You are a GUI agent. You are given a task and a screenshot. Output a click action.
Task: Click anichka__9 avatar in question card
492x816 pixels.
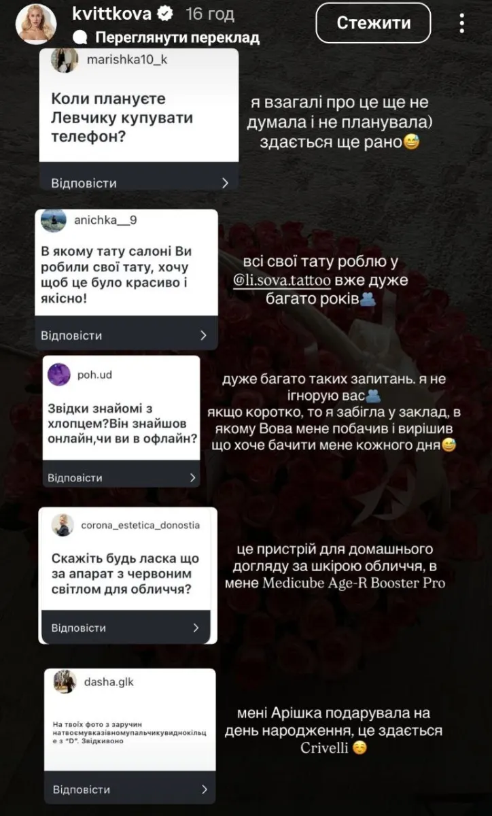54,220
